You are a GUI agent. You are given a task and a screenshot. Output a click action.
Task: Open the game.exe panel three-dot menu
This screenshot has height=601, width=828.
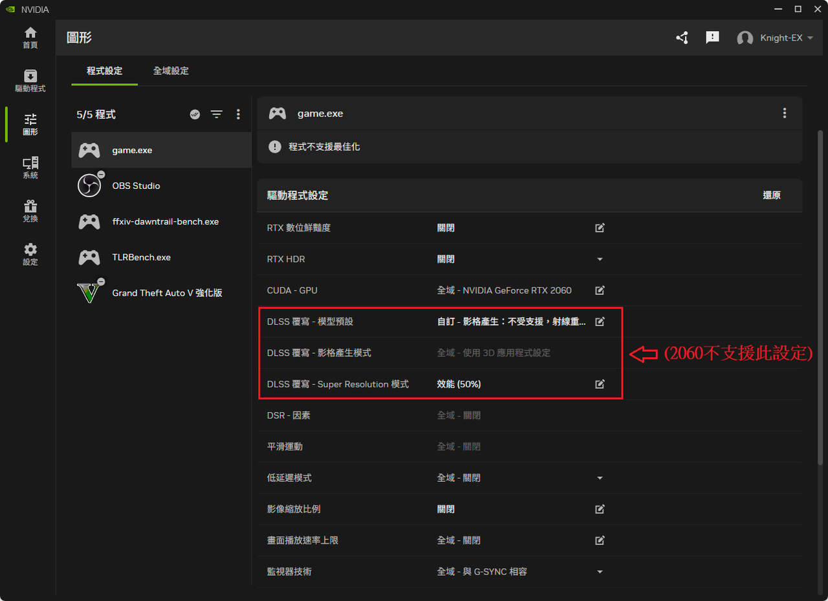pos(785,113)
